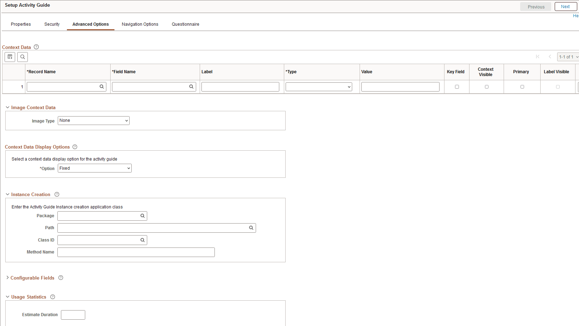Click the Next button
579x326 pixels.
click(565, 6)
